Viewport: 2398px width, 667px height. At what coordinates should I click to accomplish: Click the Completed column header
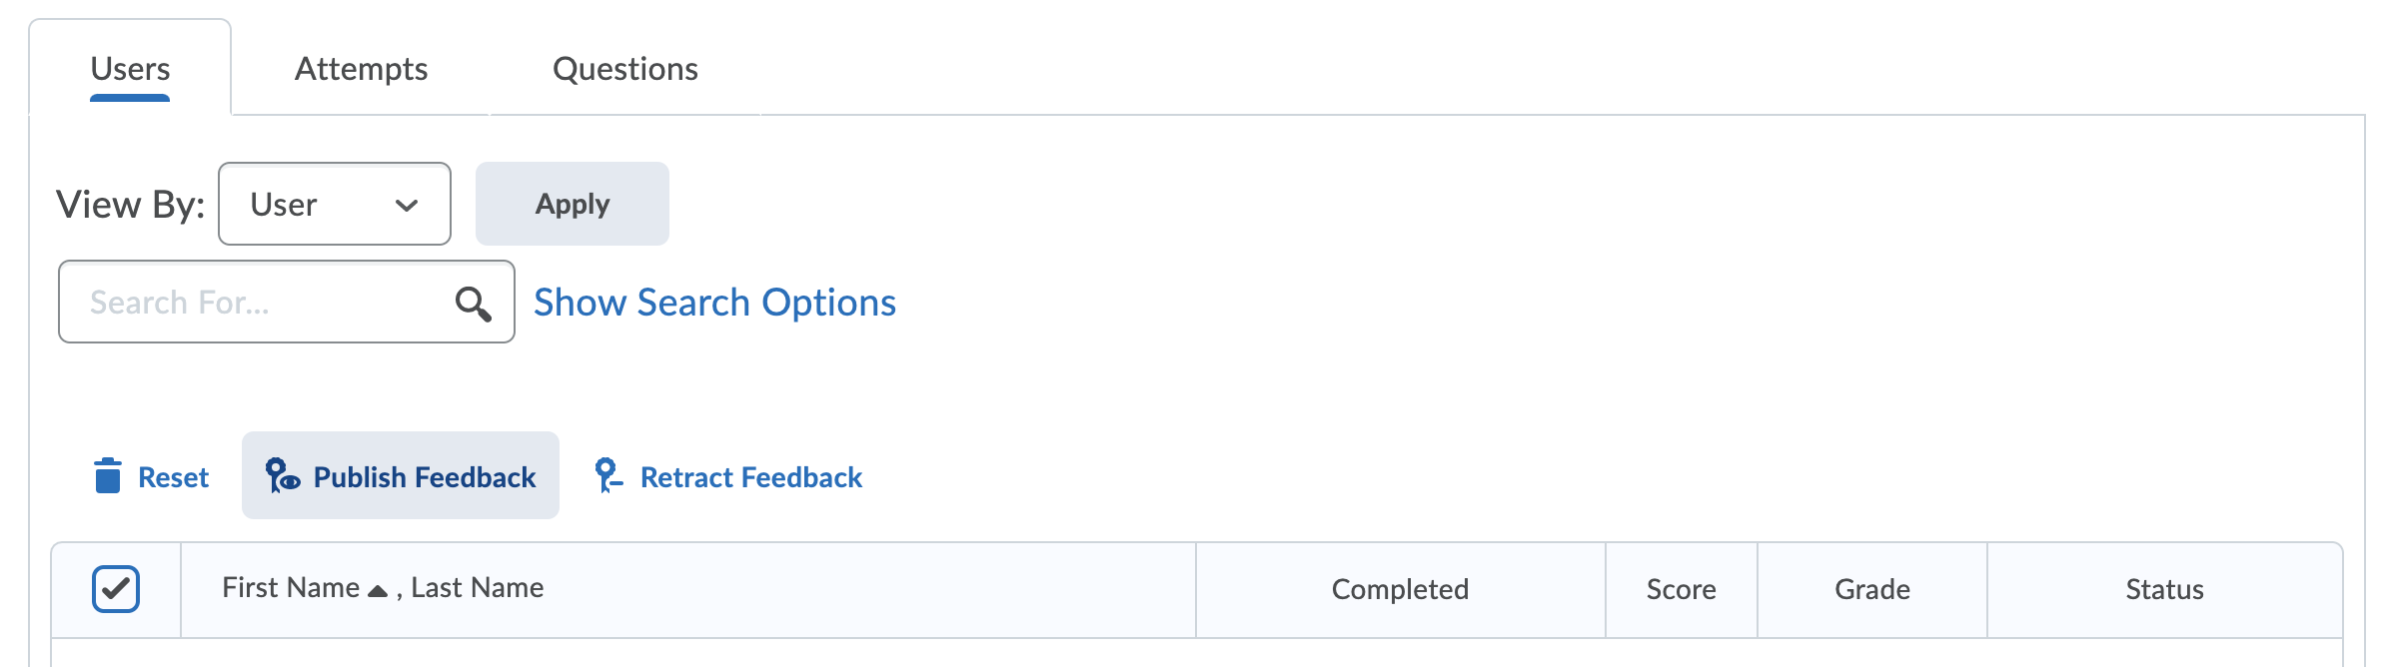click(1400, 590)
